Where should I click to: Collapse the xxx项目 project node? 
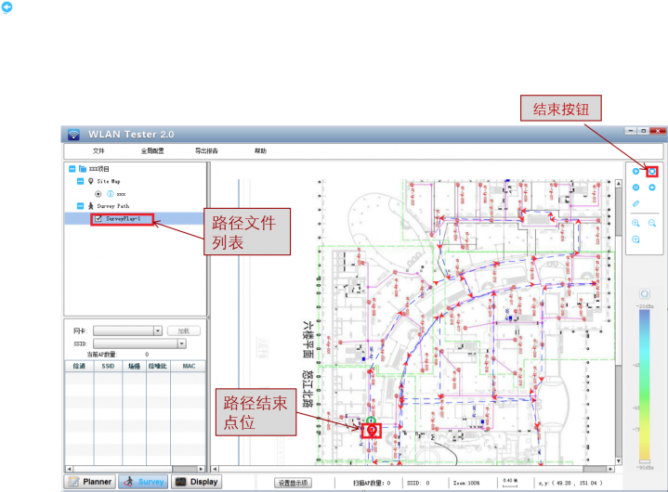click(x=72, y=169)
